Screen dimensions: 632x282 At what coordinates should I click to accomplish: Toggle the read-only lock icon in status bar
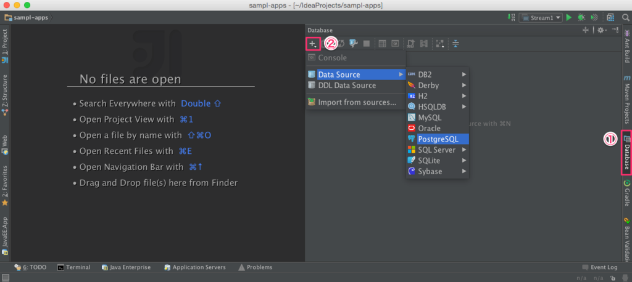tap(613, 278)
